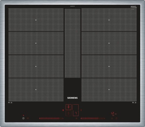The width and height of the screenshot is (145, 127).
Task: Set heat level on the left slider
Action: [51, 118]
